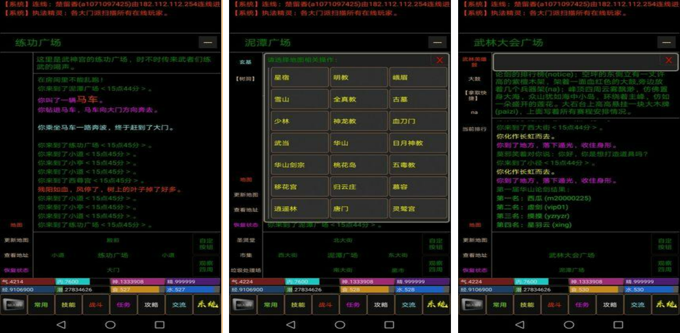This screenshot has height=333, width=680.
Task: Select 灵鹫宫 from the map popup
Action: coord(418,209)
